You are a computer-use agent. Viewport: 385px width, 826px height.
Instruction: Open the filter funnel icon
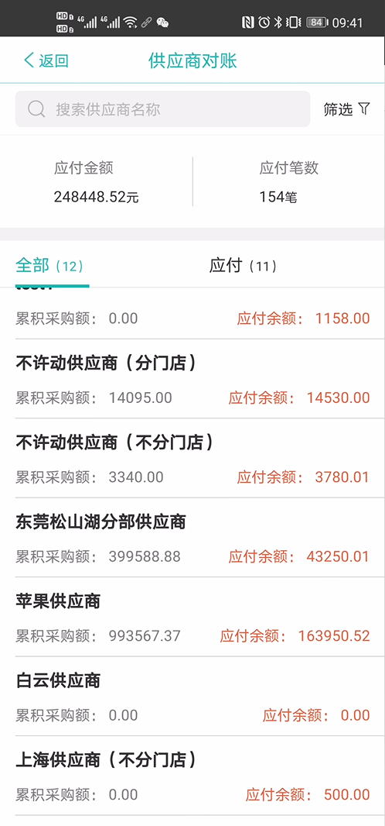click(364, 108)
